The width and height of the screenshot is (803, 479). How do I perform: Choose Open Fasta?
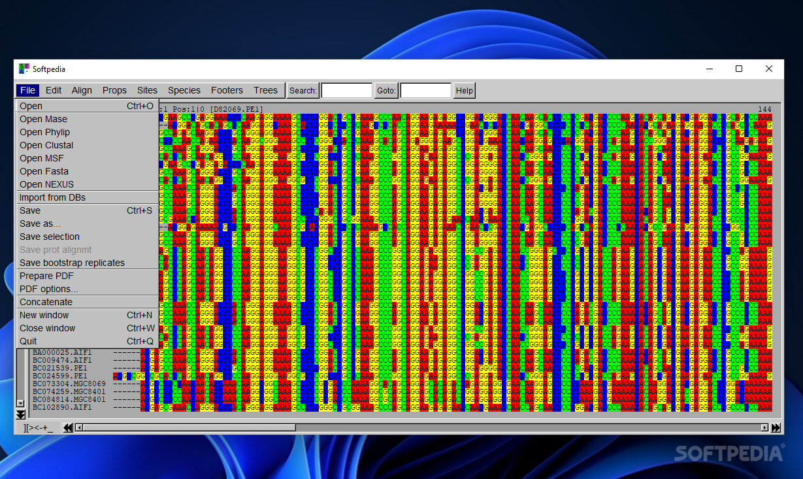(x=88, y=171)
